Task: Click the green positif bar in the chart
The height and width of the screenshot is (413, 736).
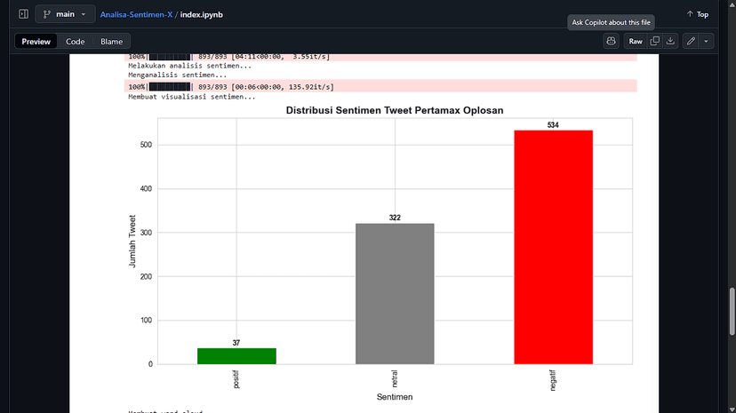Action: [x=236, y=356]
